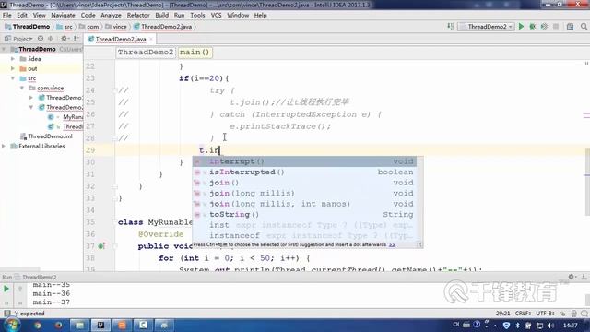Viewport: 590px width, 332px height.
Task: Start debugging with the bug icon
Action: [533, 27]
